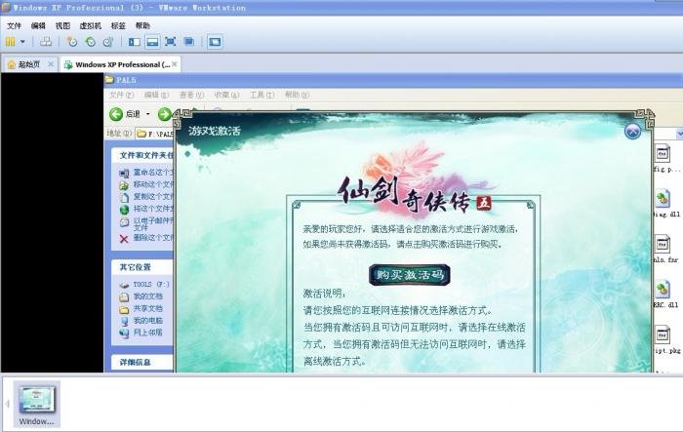Click 移动这个文件 in the explorer task pane

pyautogui.click(x=146, y=184)
